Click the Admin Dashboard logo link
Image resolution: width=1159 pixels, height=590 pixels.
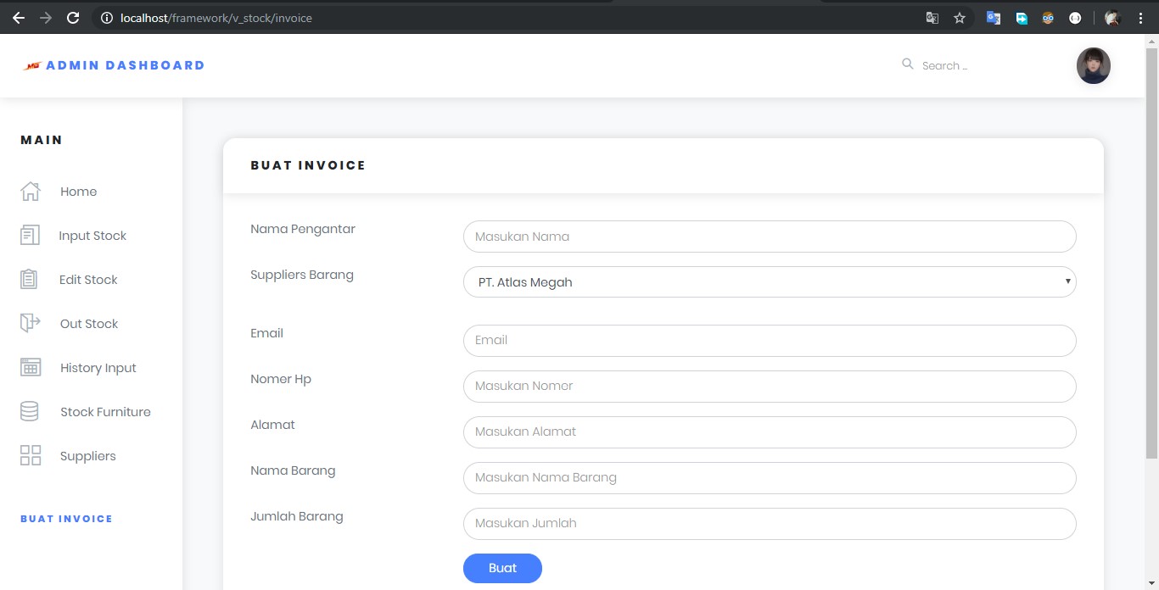point(115,65)
